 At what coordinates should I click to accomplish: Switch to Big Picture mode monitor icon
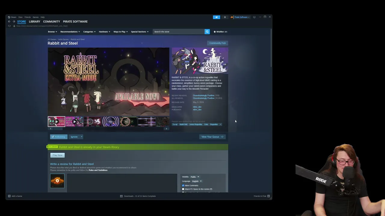254,17
